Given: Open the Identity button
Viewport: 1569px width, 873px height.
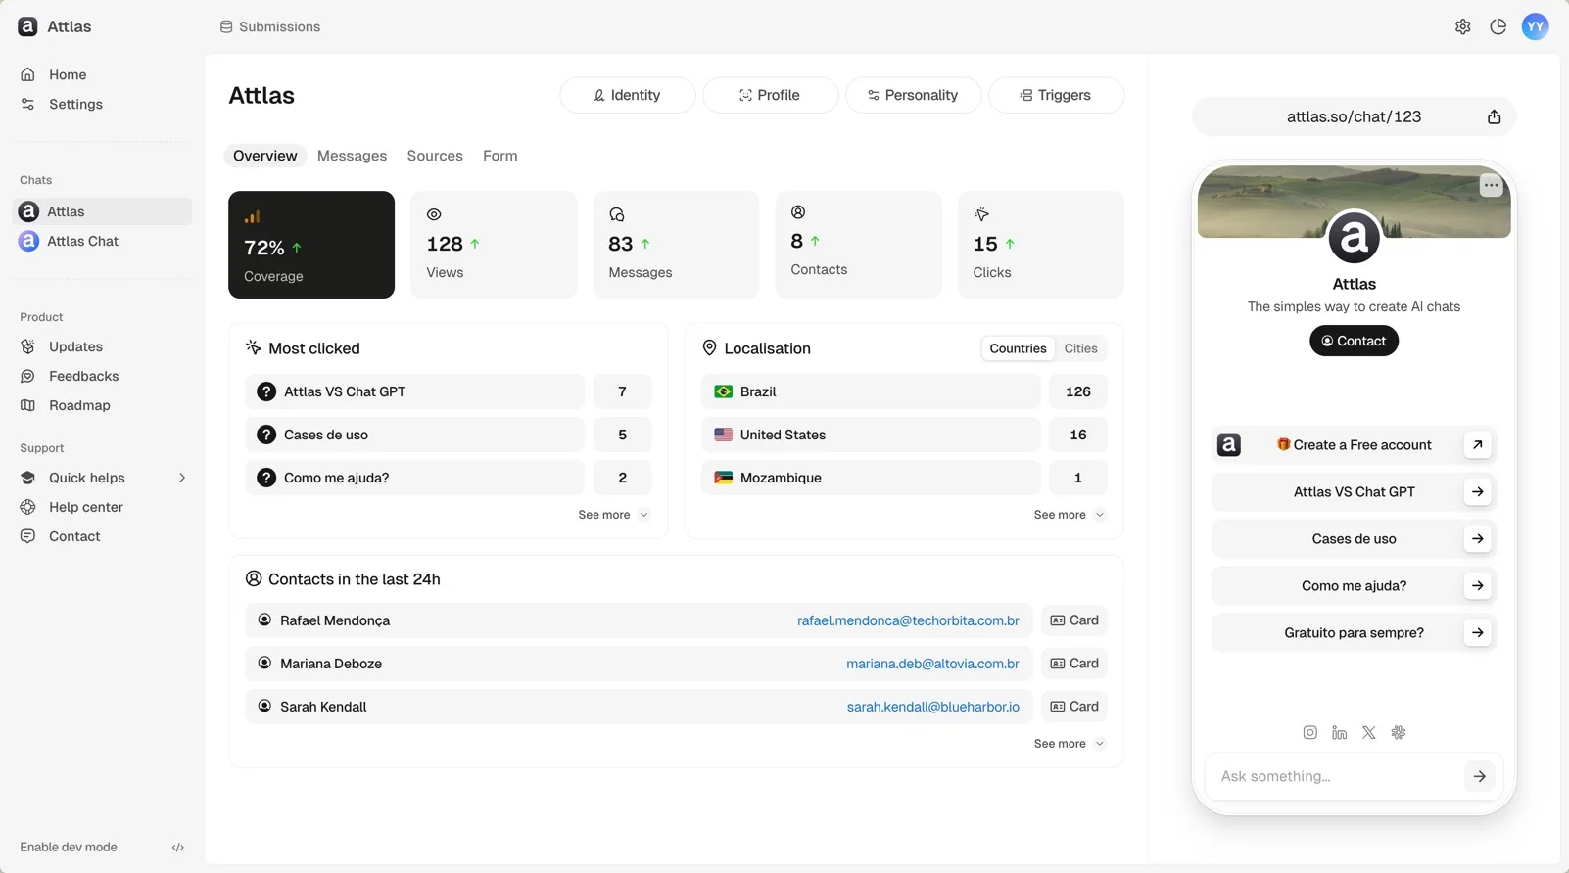Looking at the screenshot, I should coord(627,95).
